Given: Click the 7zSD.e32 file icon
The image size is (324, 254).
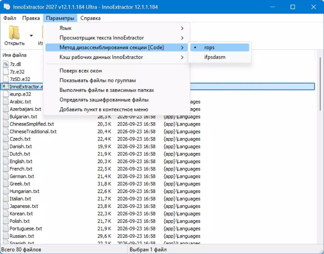Looking at the screenshot, I should point(6,79).
